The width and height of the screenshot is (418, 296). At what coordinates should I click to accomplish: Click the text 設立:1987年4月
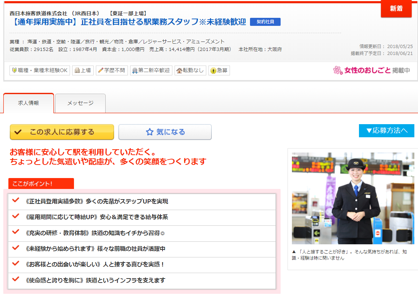(78, 49)
